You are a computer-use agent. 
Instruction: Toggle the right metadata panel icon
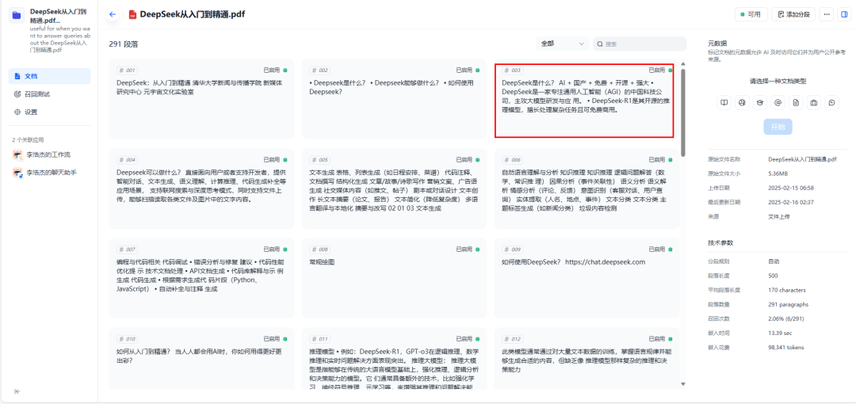click(844, 14)
